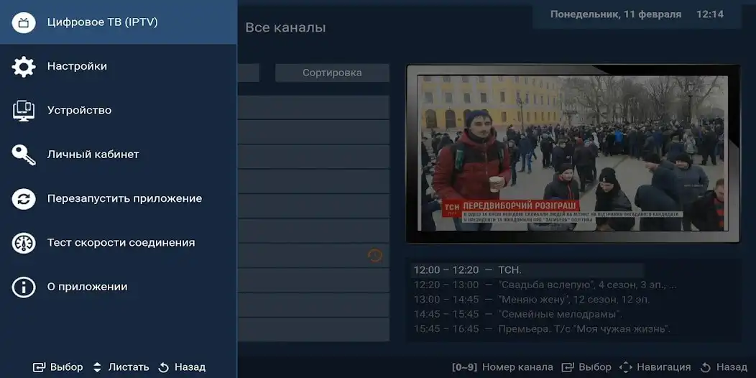Click Листать in the sidebar footer
756x378 pixels.
(x=128, y=367)
